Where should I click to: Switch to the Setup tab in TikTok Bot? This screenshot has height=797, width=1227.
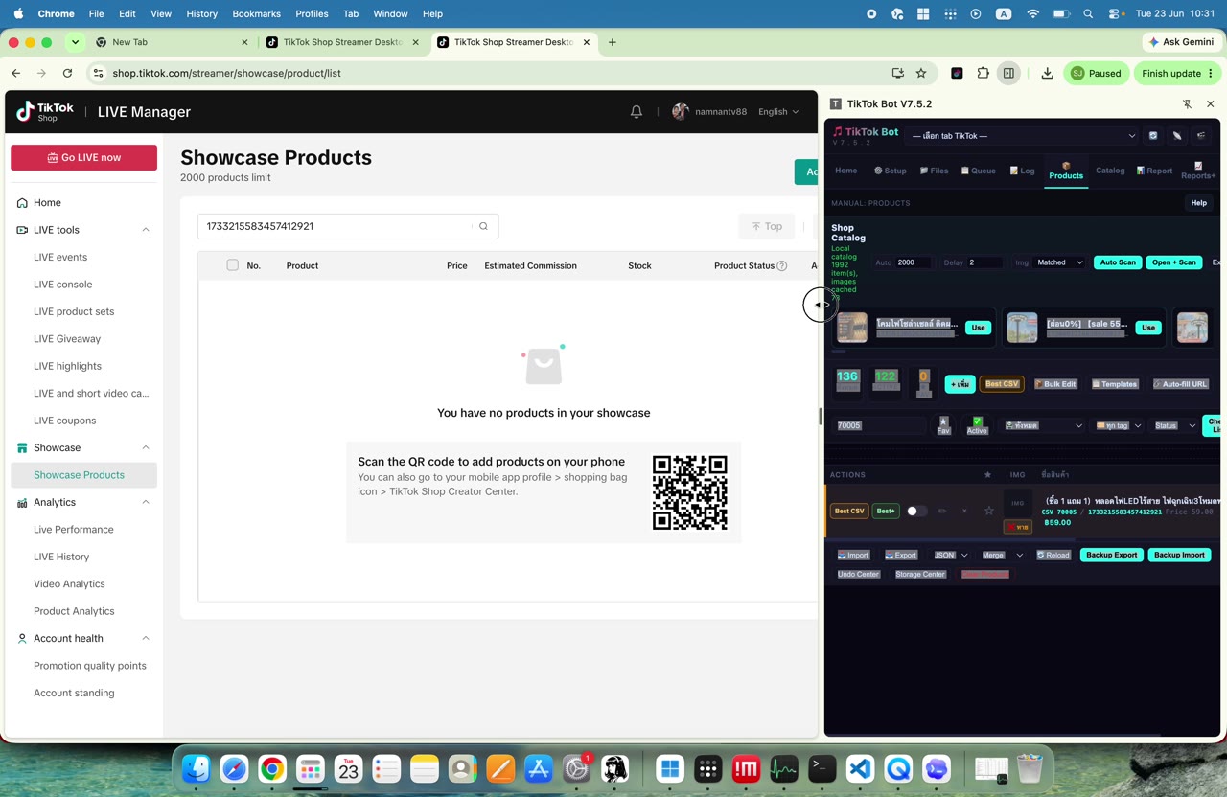[890, 171]
